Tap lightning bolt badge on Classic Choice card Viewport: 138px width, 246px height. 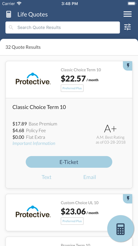[x=128, y=66]
